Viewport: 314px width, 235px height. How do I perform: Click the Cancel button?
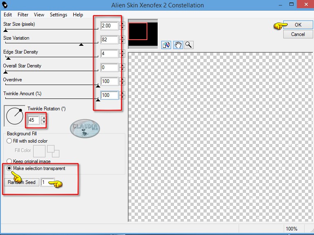click(298, 34)
